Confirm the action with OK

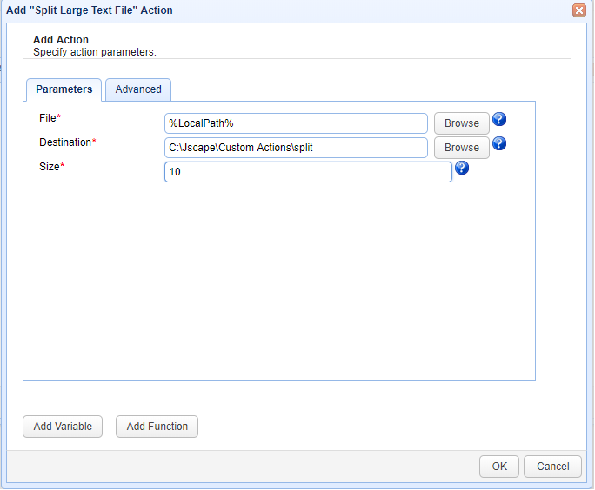click(498, 467)
